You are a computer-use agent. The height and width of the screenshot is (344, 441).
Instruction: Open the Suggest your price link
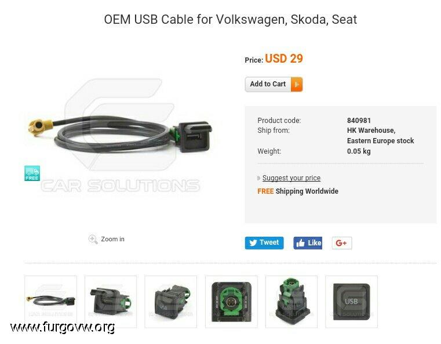pos(291,178)
